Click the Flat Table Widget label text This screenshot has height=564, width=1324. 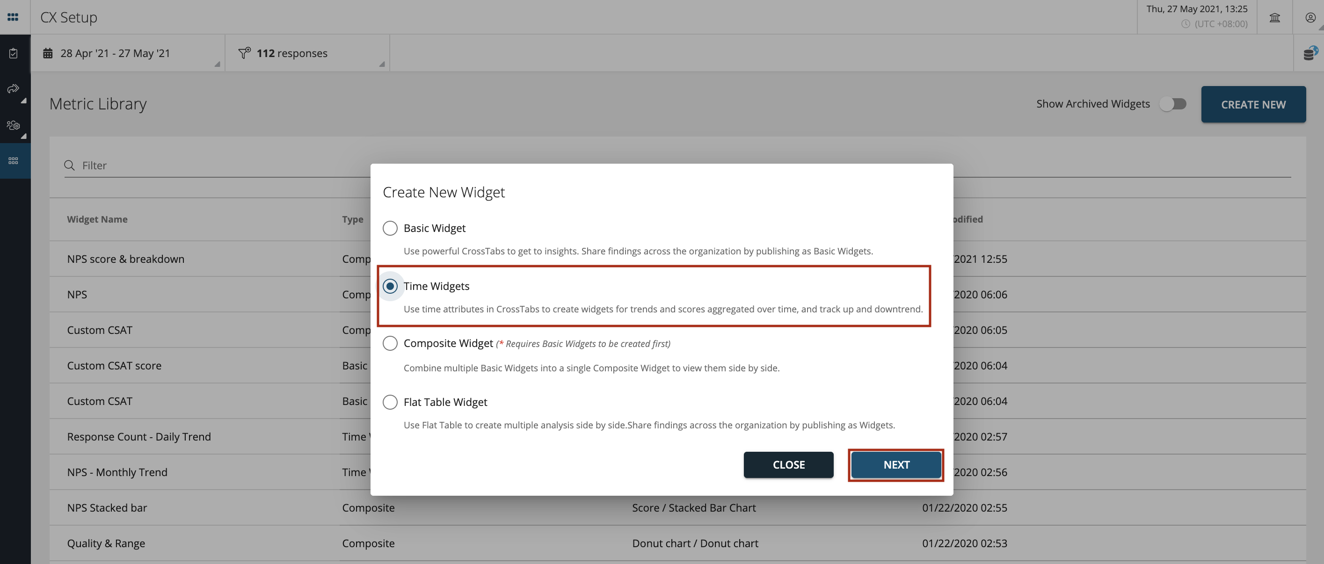point(445,401)
